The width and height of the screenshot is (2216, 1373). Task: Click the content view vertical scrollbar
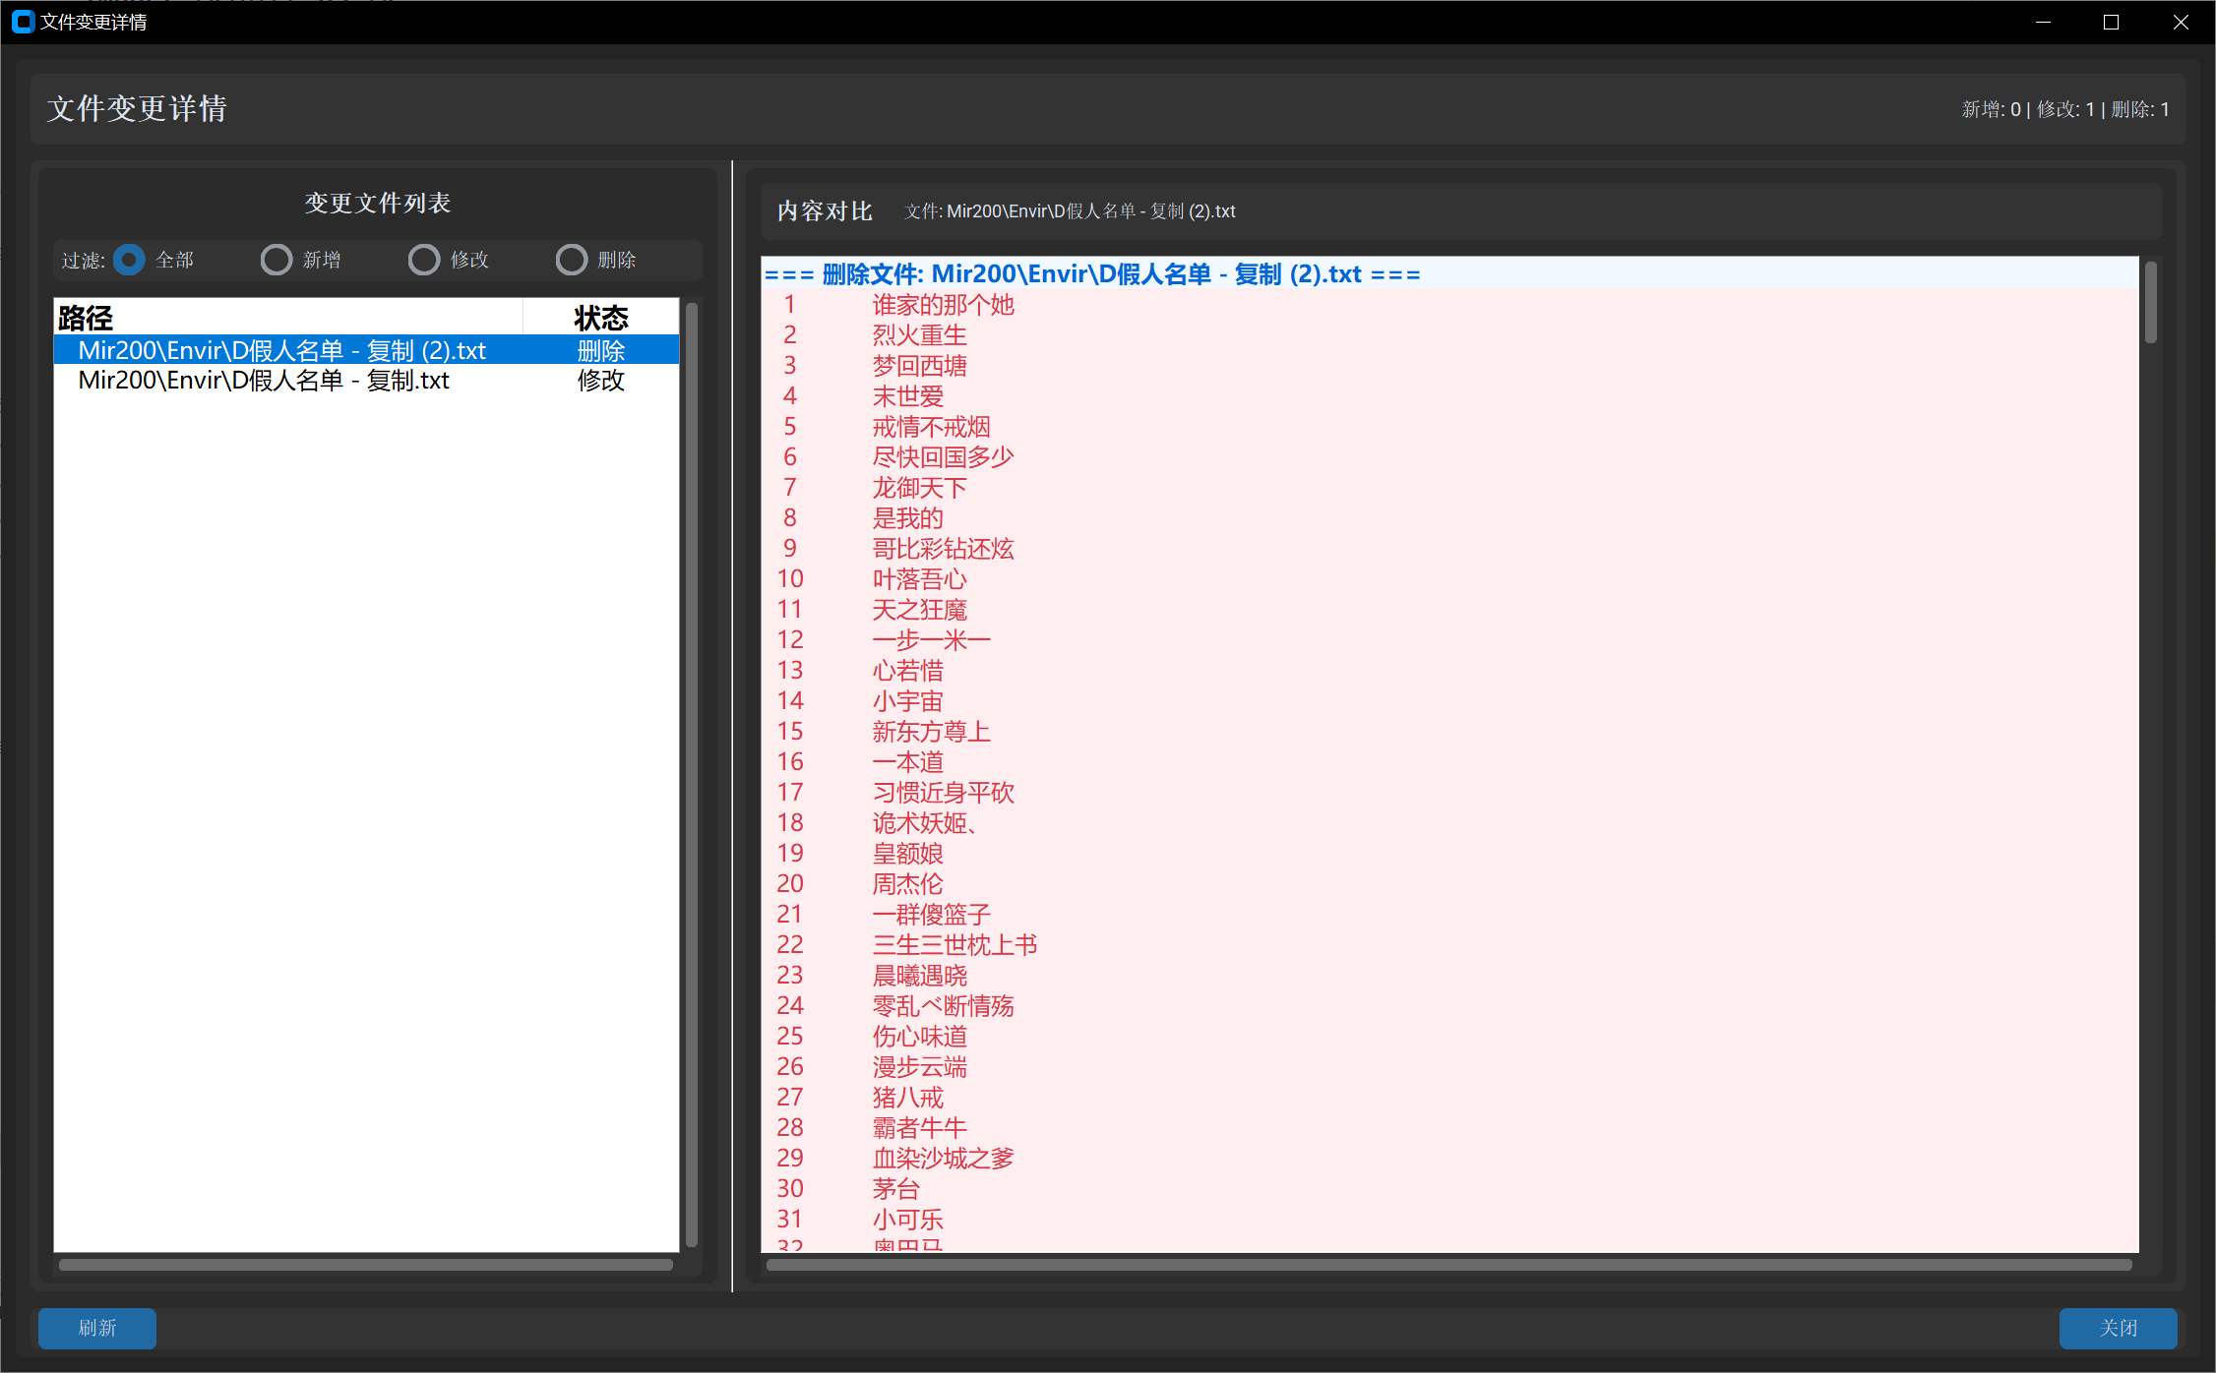pyautogui.click(x=2151, y=303)
